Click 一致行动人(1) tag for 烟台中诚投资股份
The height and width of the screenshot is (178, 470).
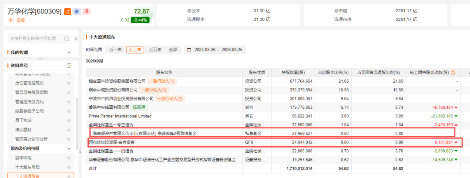coord(154,90)
